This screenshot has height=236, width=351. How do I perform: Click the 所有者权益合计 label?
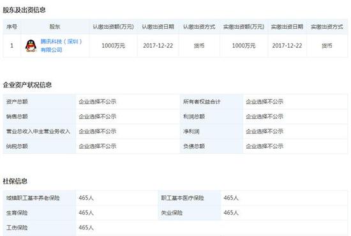[x=202, y=101]
